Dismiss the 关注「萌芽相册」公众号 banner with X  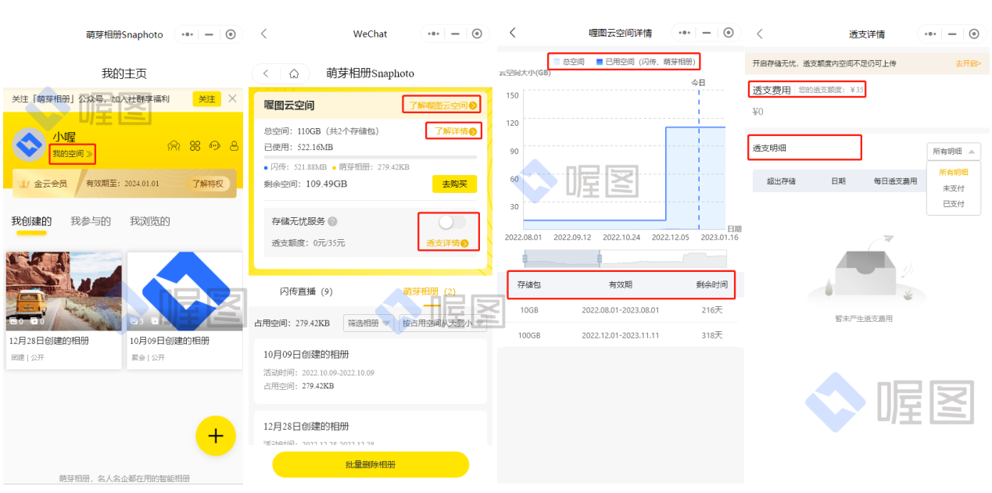point(232,98)
